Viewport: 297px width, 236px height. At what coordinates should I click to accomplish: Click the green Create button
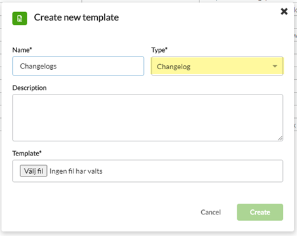pos(260,212)
